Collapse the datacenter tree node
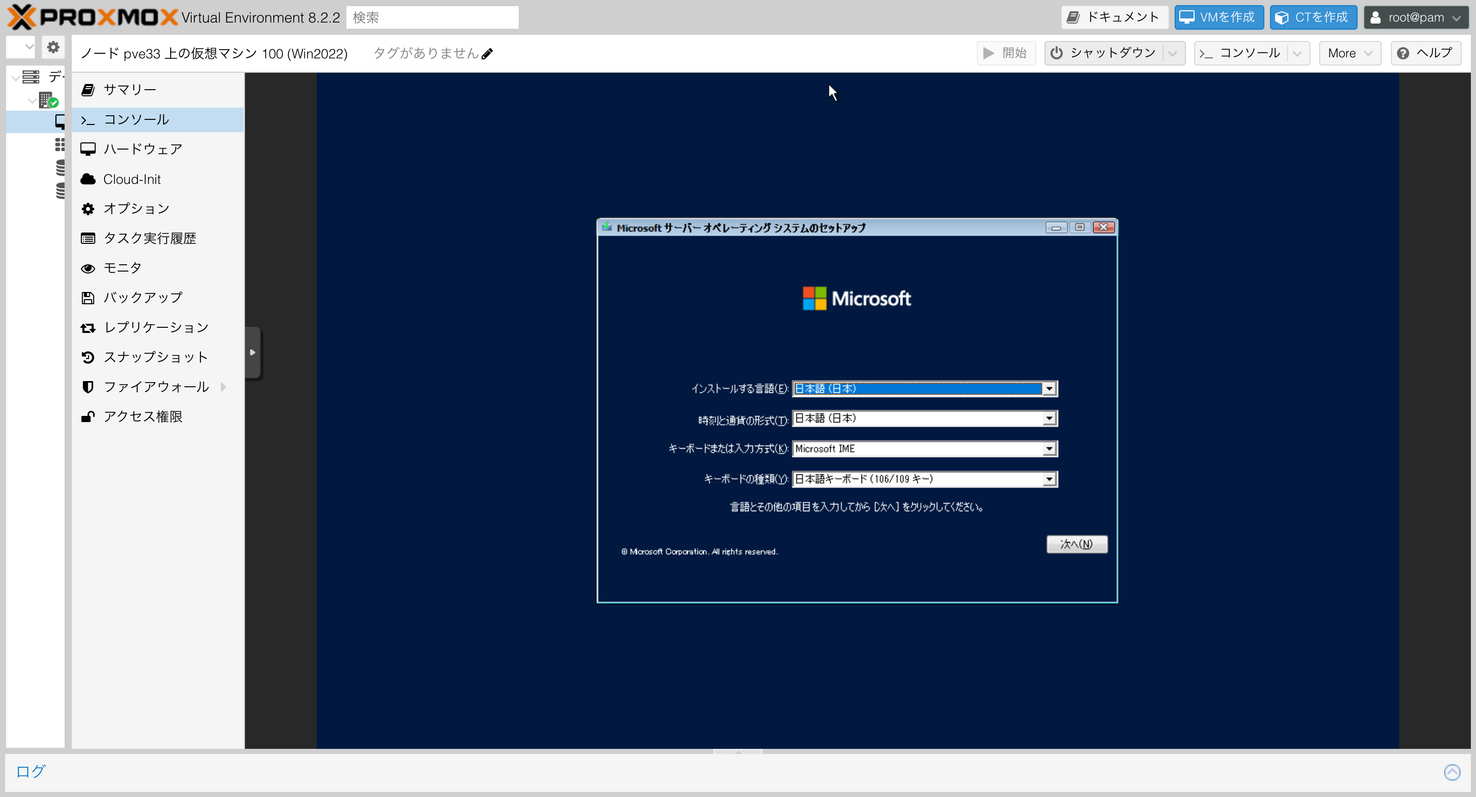1476x797 pixels. pyautogui.click(x=16, y=77)
